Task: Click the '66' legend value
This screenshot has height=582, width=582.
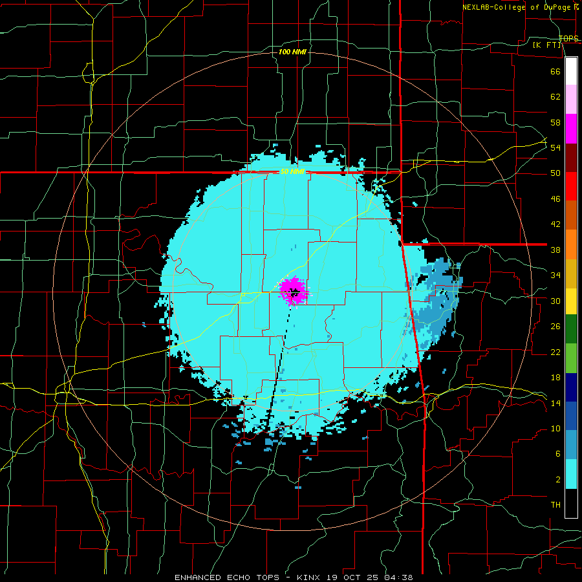Action: pyautogui.click(x=555, y=71)
